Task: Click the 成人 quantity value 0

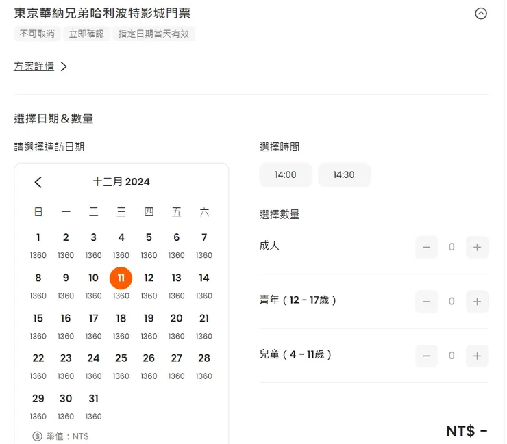Action: pyautogui.click(x=452, y=247)
